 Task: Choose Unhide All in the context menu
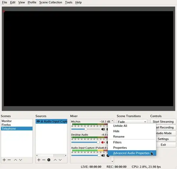coord(132,126)
